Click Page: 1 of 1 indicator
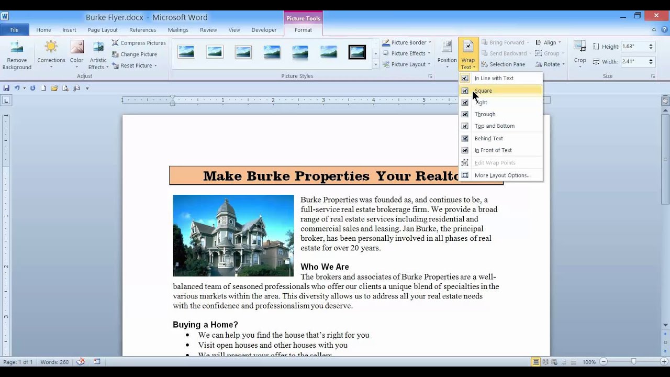 18,362
